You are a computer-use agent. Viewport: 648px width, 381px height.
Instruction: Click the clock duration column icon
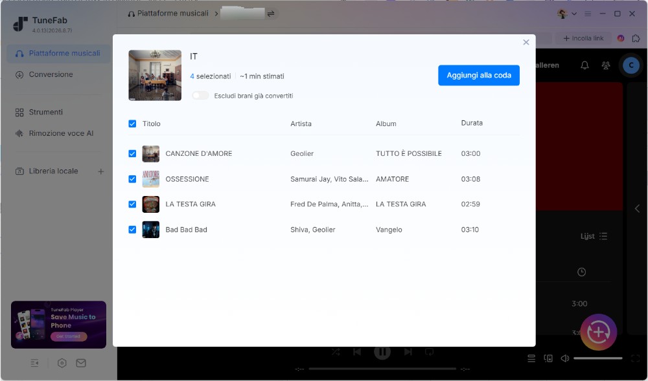tap(581, 272)
